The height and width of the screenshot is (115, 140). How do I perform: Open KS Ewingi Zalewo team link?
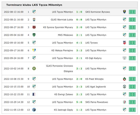[x=64, y=94]
